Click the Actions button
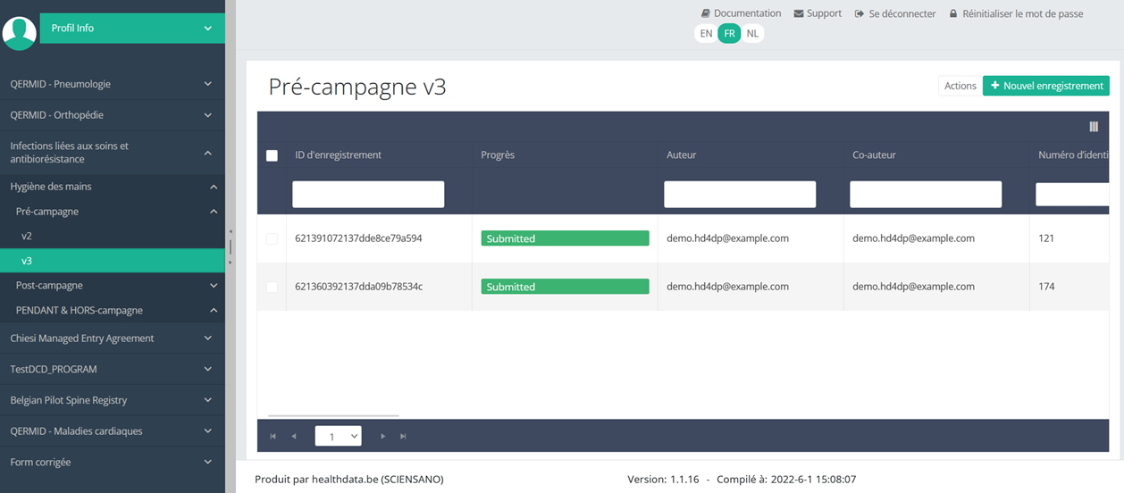 click(x=960, y=86)
